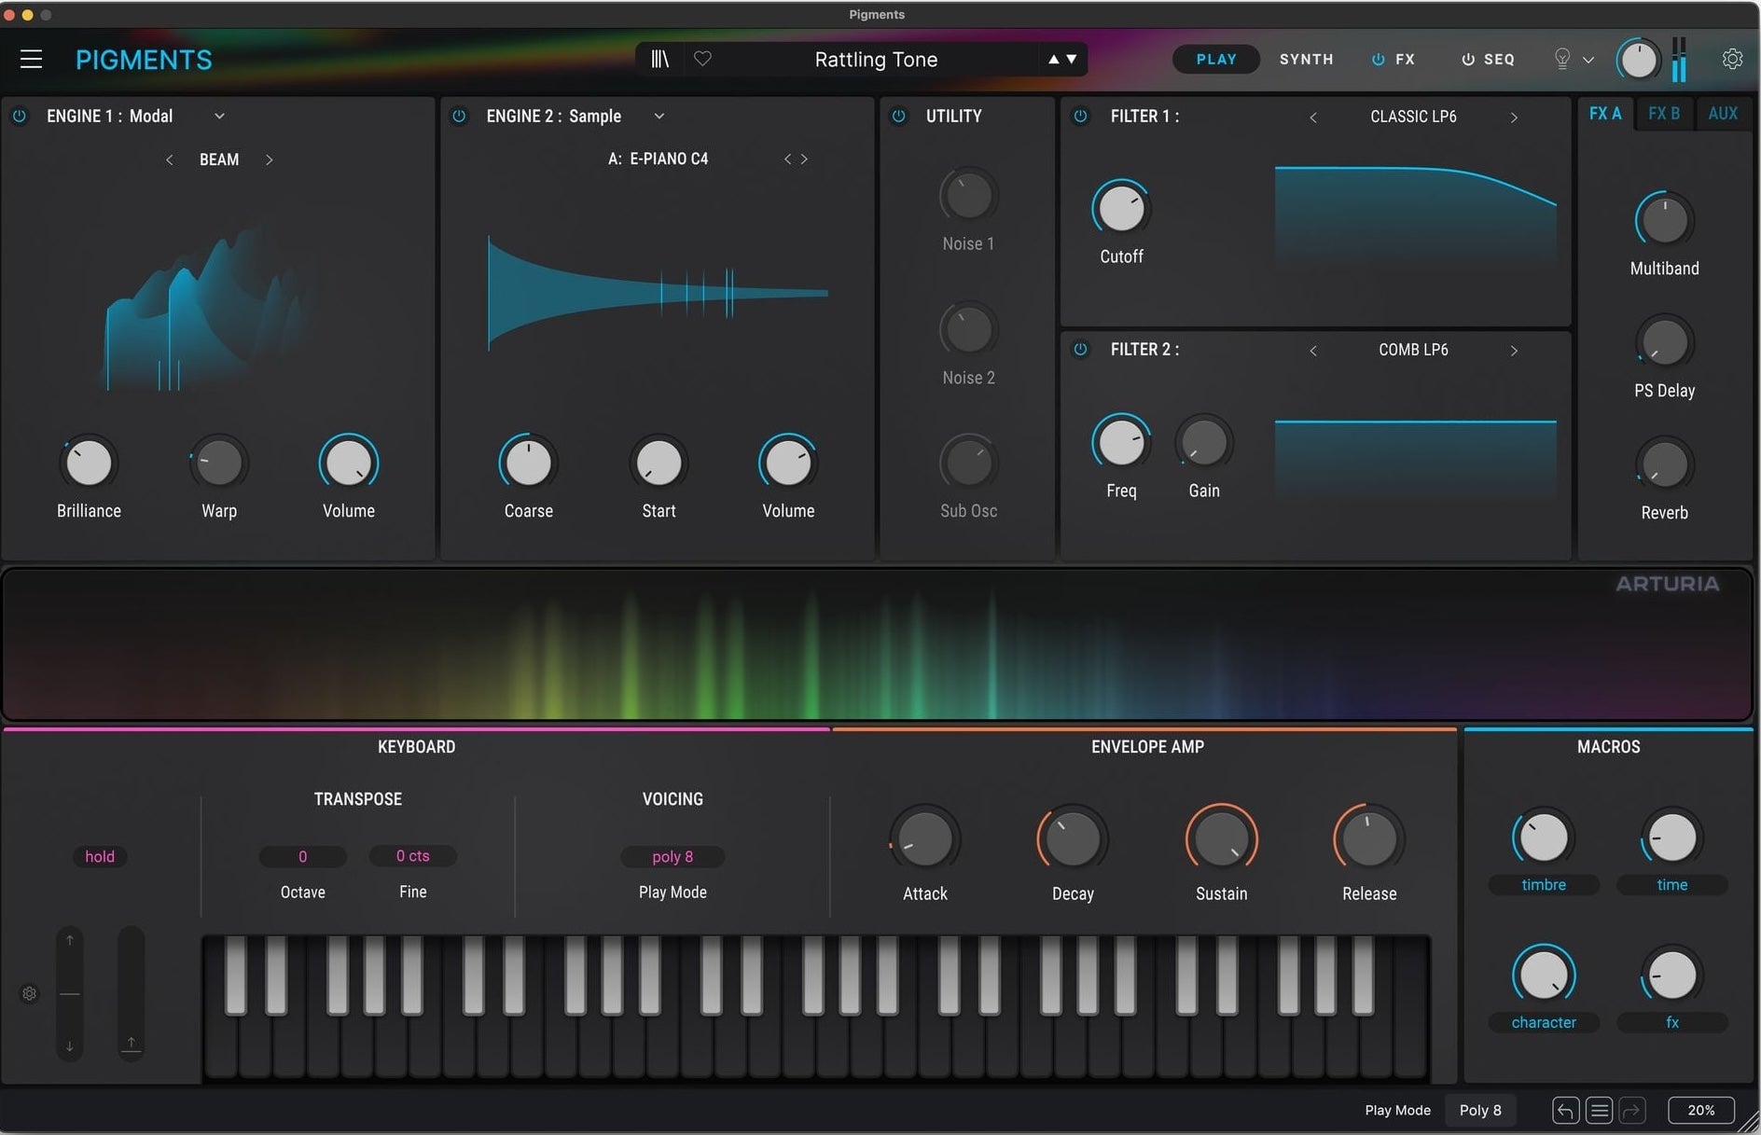Viewport: 1761px width, 1135px height.
Task: Expand Engine 1 Modal type dropdown
Action: [x=219, y=116]
